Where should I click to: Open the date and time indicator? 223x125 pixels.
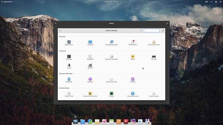[x=111, y=2]
